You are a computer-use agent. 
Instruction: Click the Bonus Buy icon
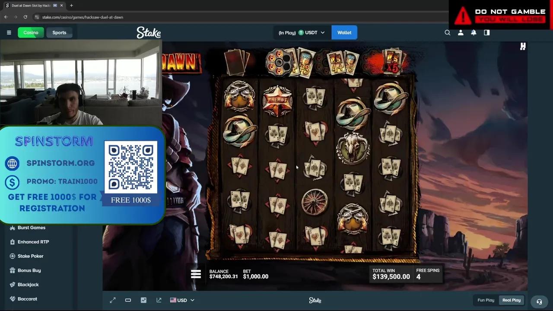coord(13,270)
